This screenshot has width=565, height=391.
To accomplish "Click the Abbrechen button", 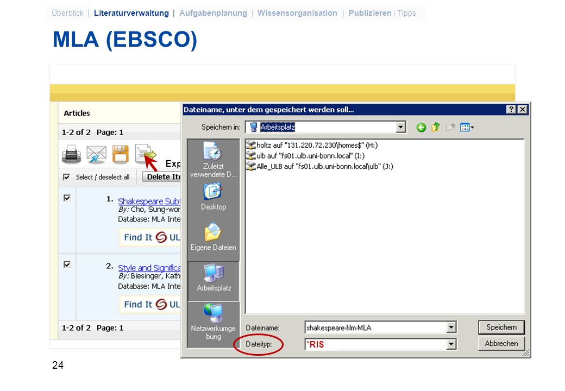I will (501, 343).
